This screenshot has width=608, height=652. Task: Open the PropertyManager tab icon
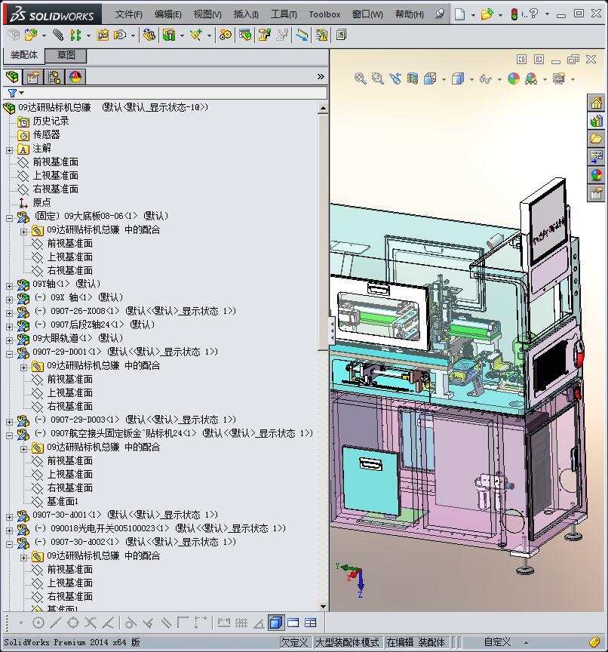pyautogui.click(x=33, y=77)
